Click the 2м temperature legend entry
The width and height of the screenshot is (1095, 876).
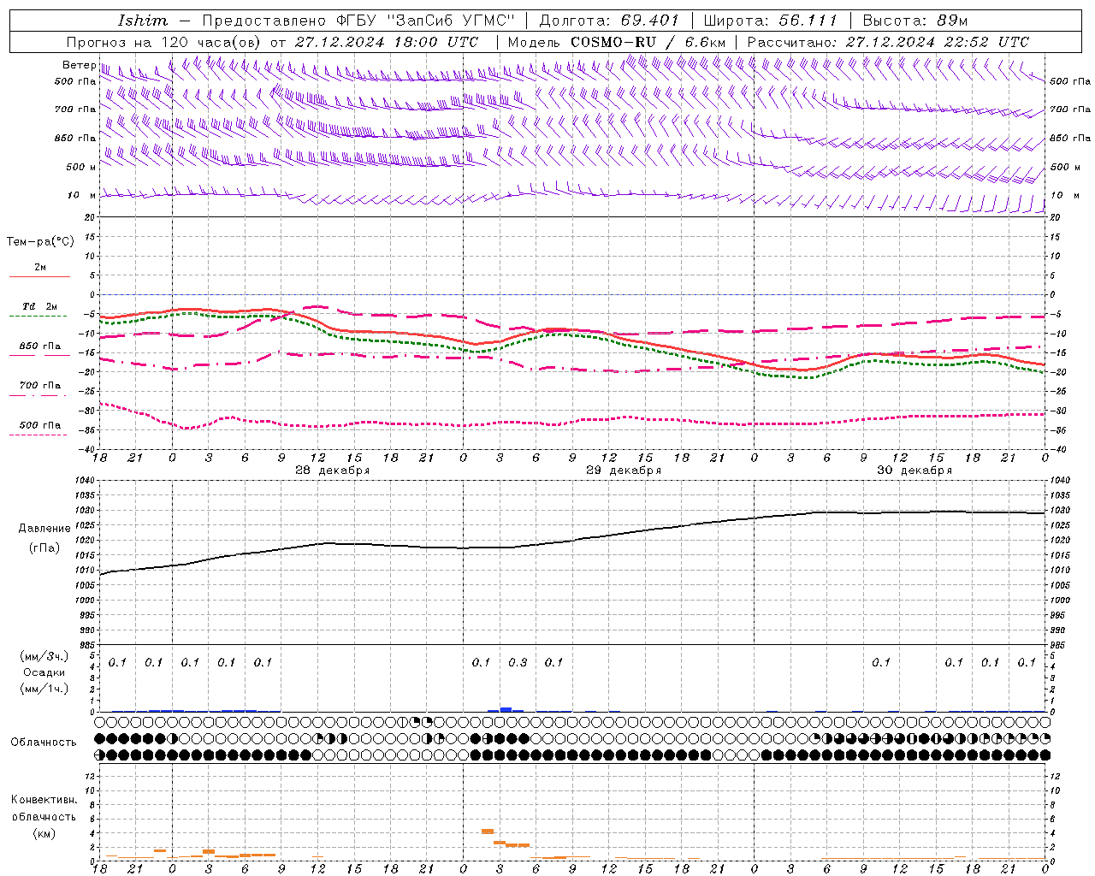[x=40, y=267]
